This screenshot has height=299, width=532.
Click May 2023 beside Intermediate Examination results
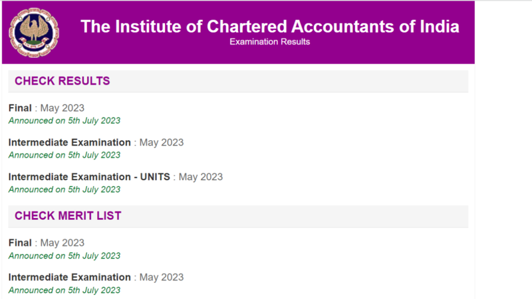pos(162,142)
